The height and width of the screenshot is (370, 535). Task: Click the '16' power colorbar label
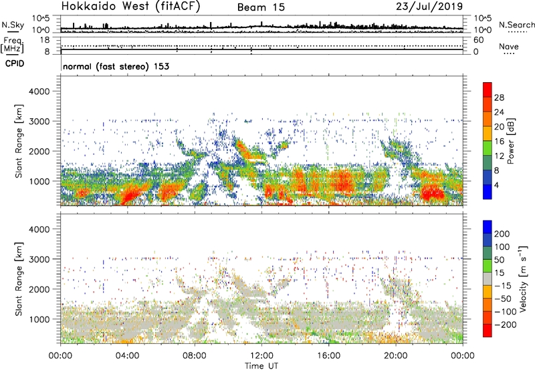[499, 142]
